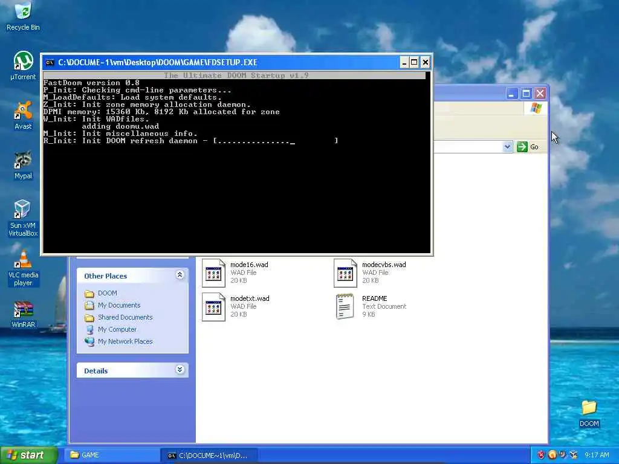Click the orange Avast tray icon
Screen dimensions: 619x464
point(552,455)
